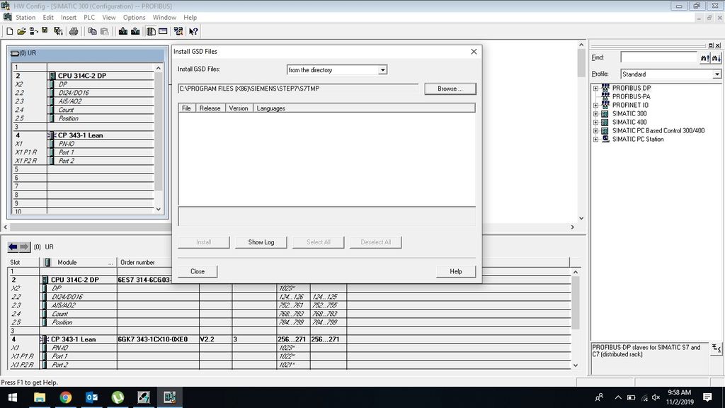Close the Install GSD Files dialog with X

[x=474, y=51]
